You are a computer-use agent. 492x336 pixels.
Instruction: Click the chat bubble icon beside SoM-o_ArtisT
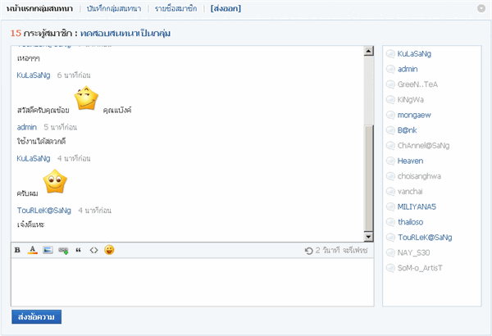tap(390, 268)
